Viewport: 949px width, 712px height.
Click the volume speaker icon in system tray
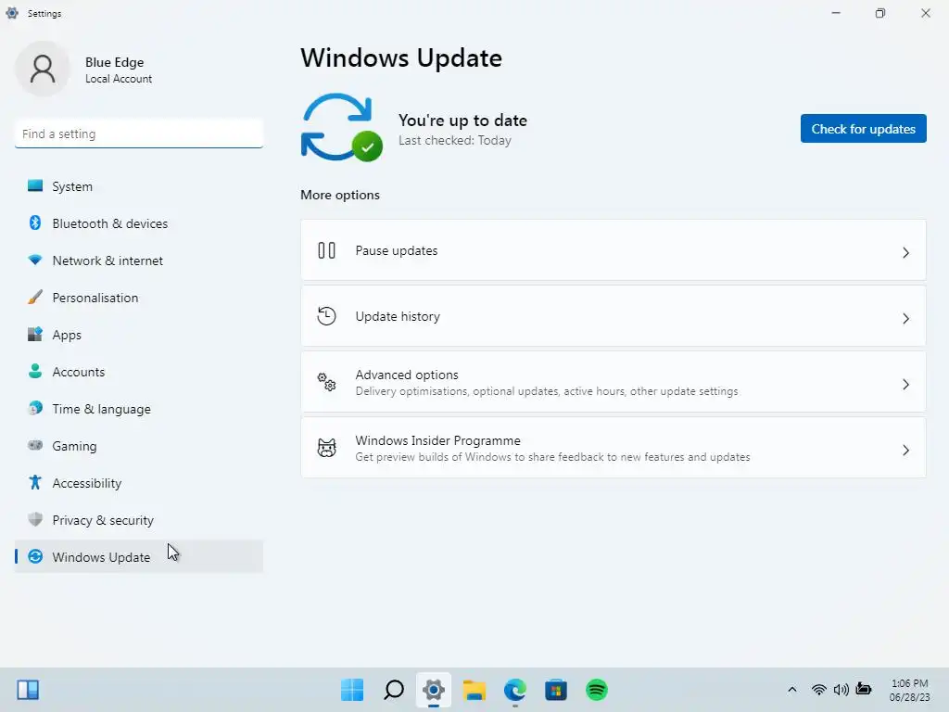tap(841, 690)
